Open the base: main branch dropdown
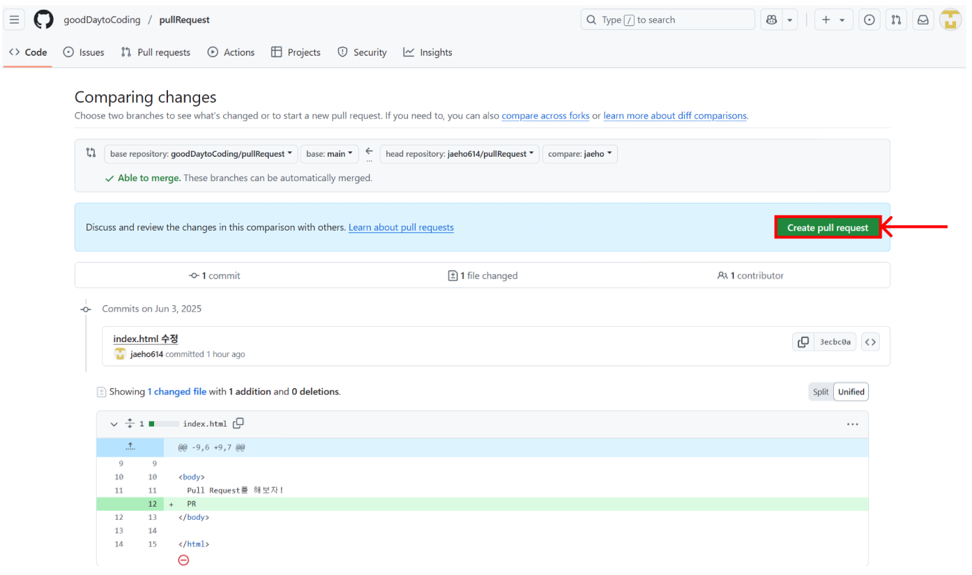This screenshot has height=575, width=972. click(x=330, y=154)
